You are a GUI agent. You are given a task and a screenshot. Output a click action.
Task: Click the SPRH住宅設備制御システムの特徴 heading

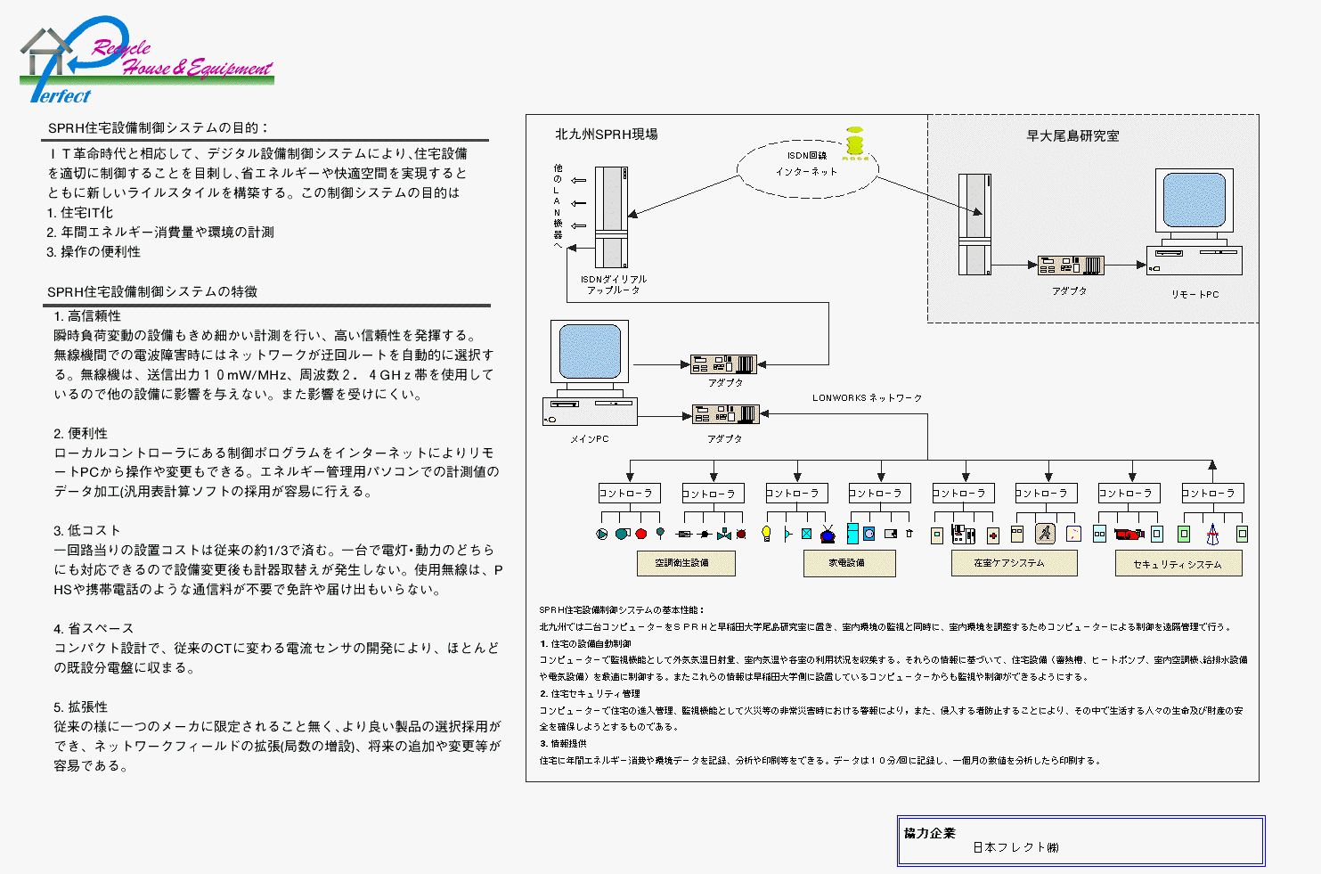pyautogui.click(x=152, y=292)
